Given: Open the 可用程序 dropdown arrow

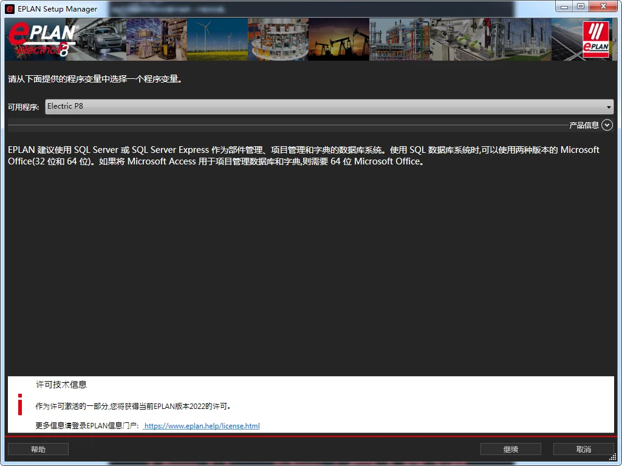Looking at the screenshot, I should tap(609, 107).
